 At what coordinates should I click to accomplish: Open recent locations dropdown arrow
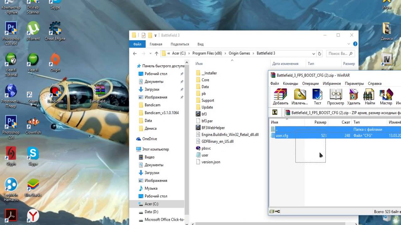click(151, 53)
